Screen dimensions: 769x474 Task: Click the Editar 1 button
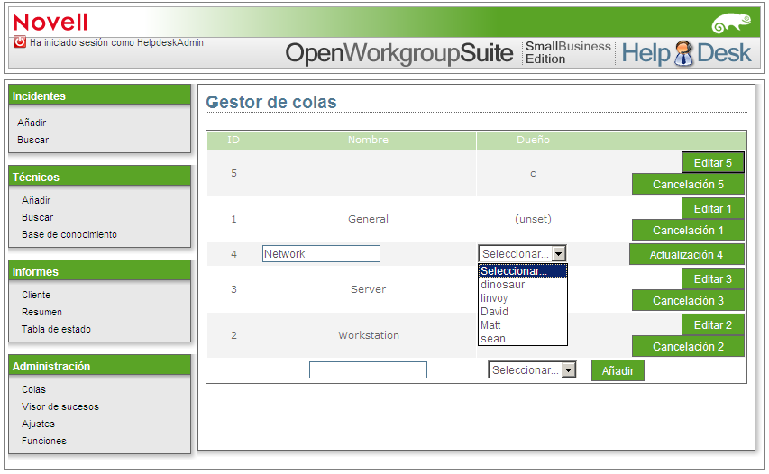tap(712, 209)
